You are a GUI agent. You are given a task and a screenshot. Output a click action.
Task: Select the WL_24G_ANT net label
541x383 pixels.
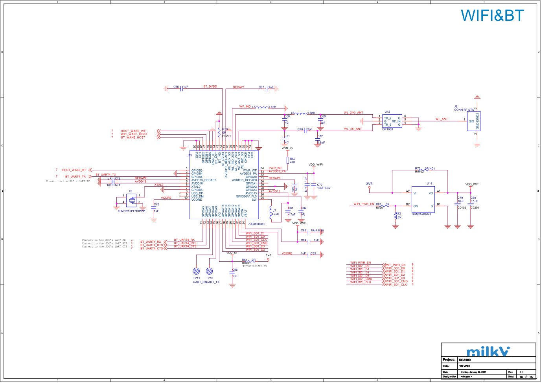[x=353, y=113]
